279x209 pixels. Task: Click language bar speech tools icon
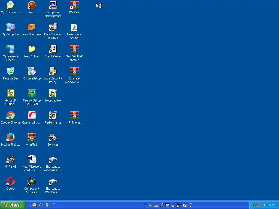pos(168,205)
